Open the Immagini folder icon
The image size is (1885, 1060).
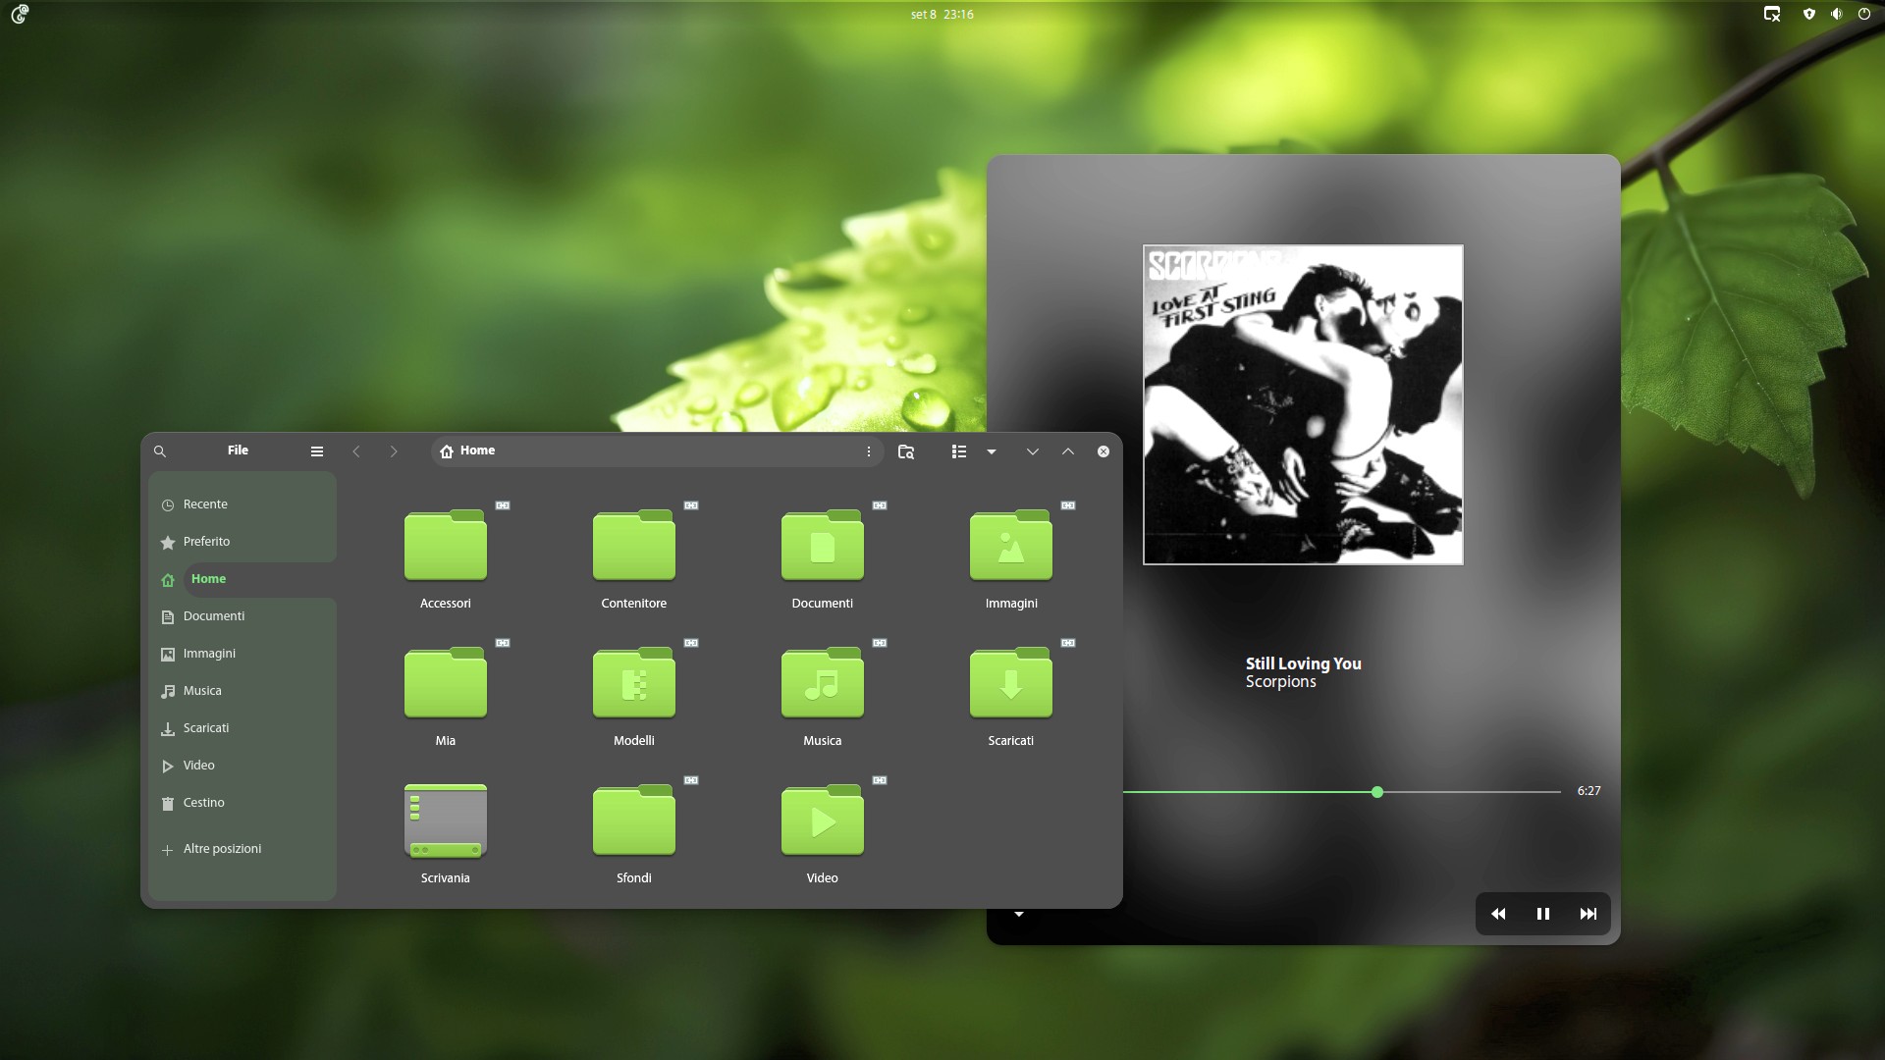pos(1011,545)
